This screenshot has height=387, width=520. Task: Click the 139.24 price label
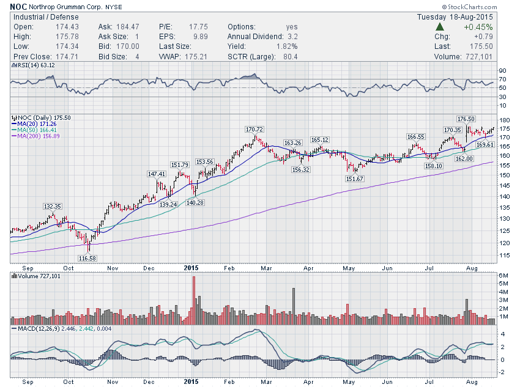(168, 204)
